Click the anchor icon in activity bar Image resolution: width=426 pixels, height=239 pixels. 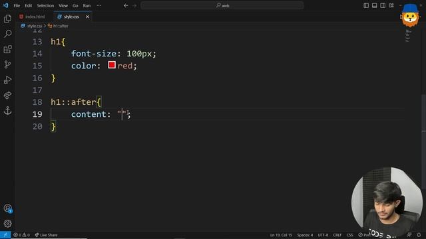(7, 111)
